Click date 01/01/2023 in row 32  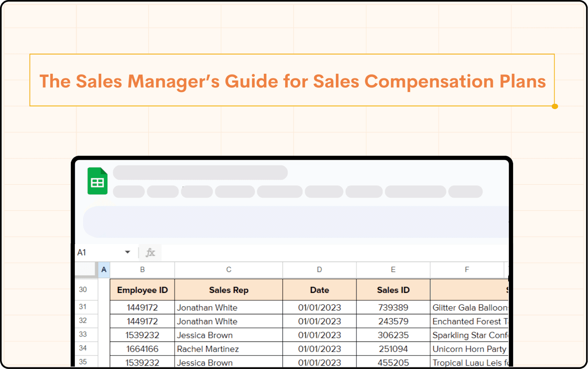319,321
